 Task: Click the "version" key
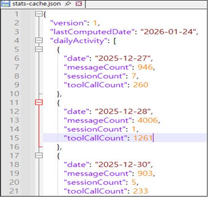point(69,23)
